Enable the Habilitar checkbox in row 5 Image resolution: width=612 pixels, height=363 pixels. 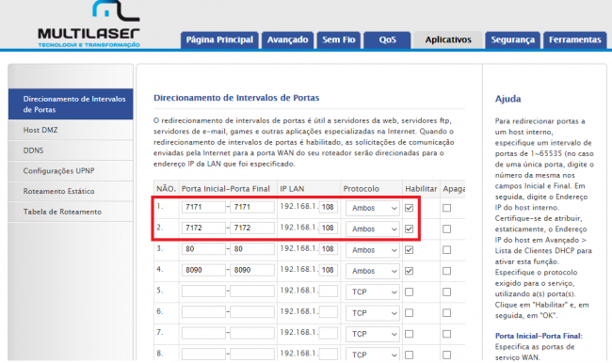coord(409,292)
